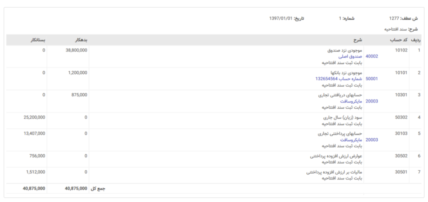Click the بدهکار column header
The image size is (428, 202).
point(81,40)
